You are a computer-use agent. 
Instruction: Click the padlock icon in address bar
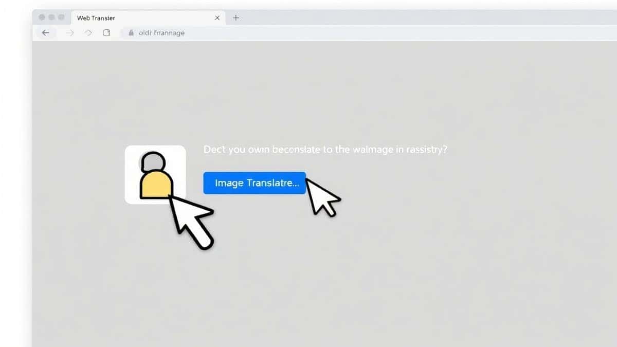(x=131, y=32)
